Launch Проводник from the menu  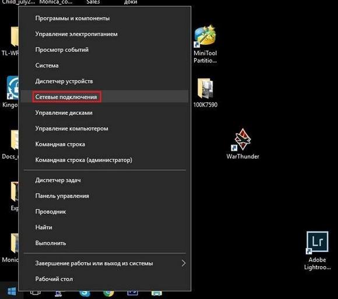coord(105,212)
